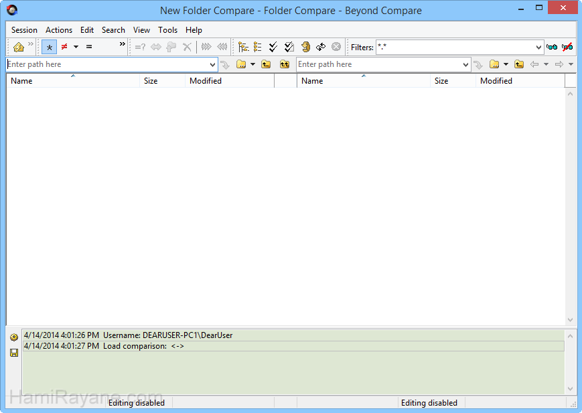Image resolution: width=582 pixels, height=413 pixels.
Task: Expand the chevron next to the Home icon
Action: [x=30, y=44]
